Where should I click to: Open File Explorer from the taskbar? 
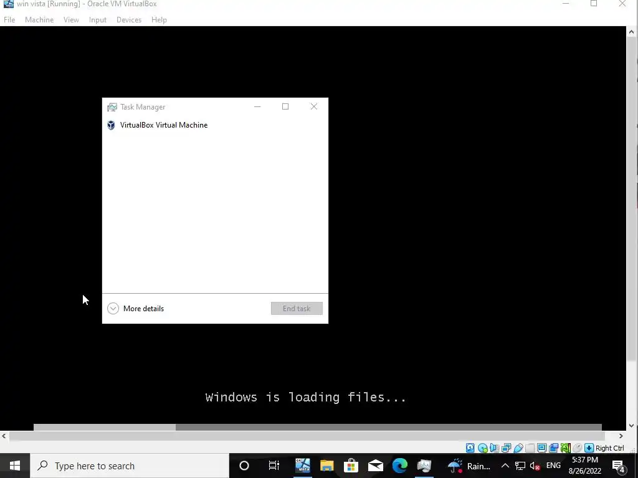pos(326,466)
